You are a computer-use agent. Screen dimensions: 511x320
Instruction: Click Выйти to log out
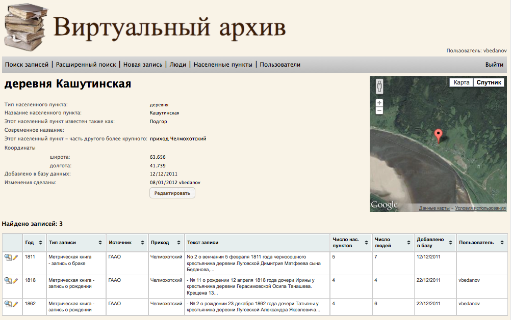click(x=494, y=65)
